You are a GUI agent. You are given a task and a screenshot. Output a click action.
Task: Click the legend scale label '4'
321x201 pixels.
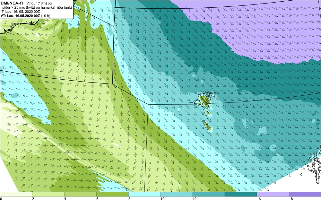[65, 199]
